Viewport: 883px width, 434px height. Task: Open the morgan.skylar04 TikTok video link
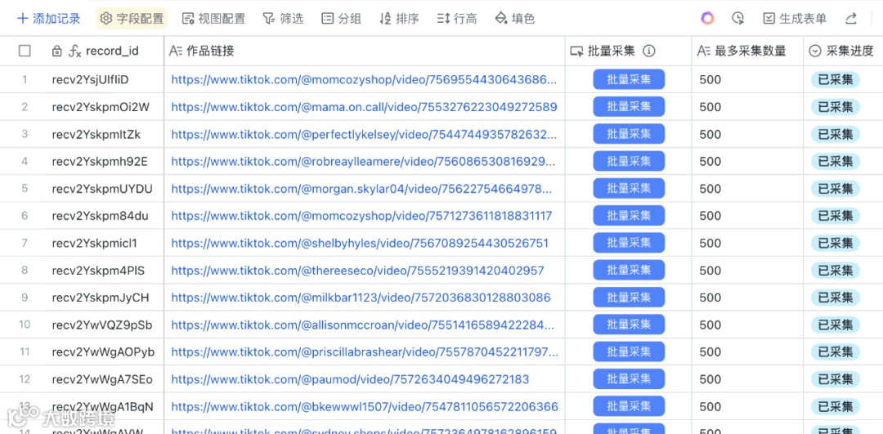tap(362, 189)
